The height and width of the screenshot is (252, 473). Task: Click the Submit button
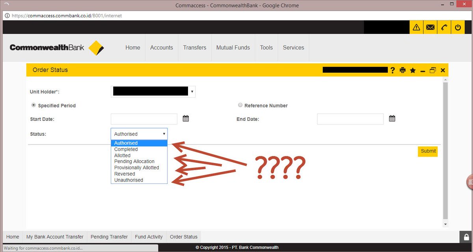(x=428, y=151)
